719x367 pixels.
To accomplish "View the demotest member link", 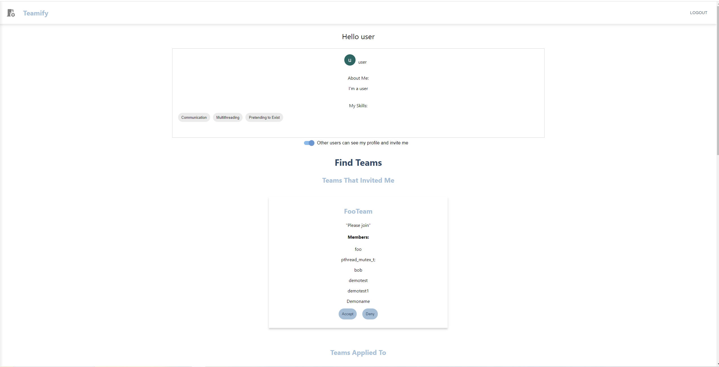I will pos(358,280).
